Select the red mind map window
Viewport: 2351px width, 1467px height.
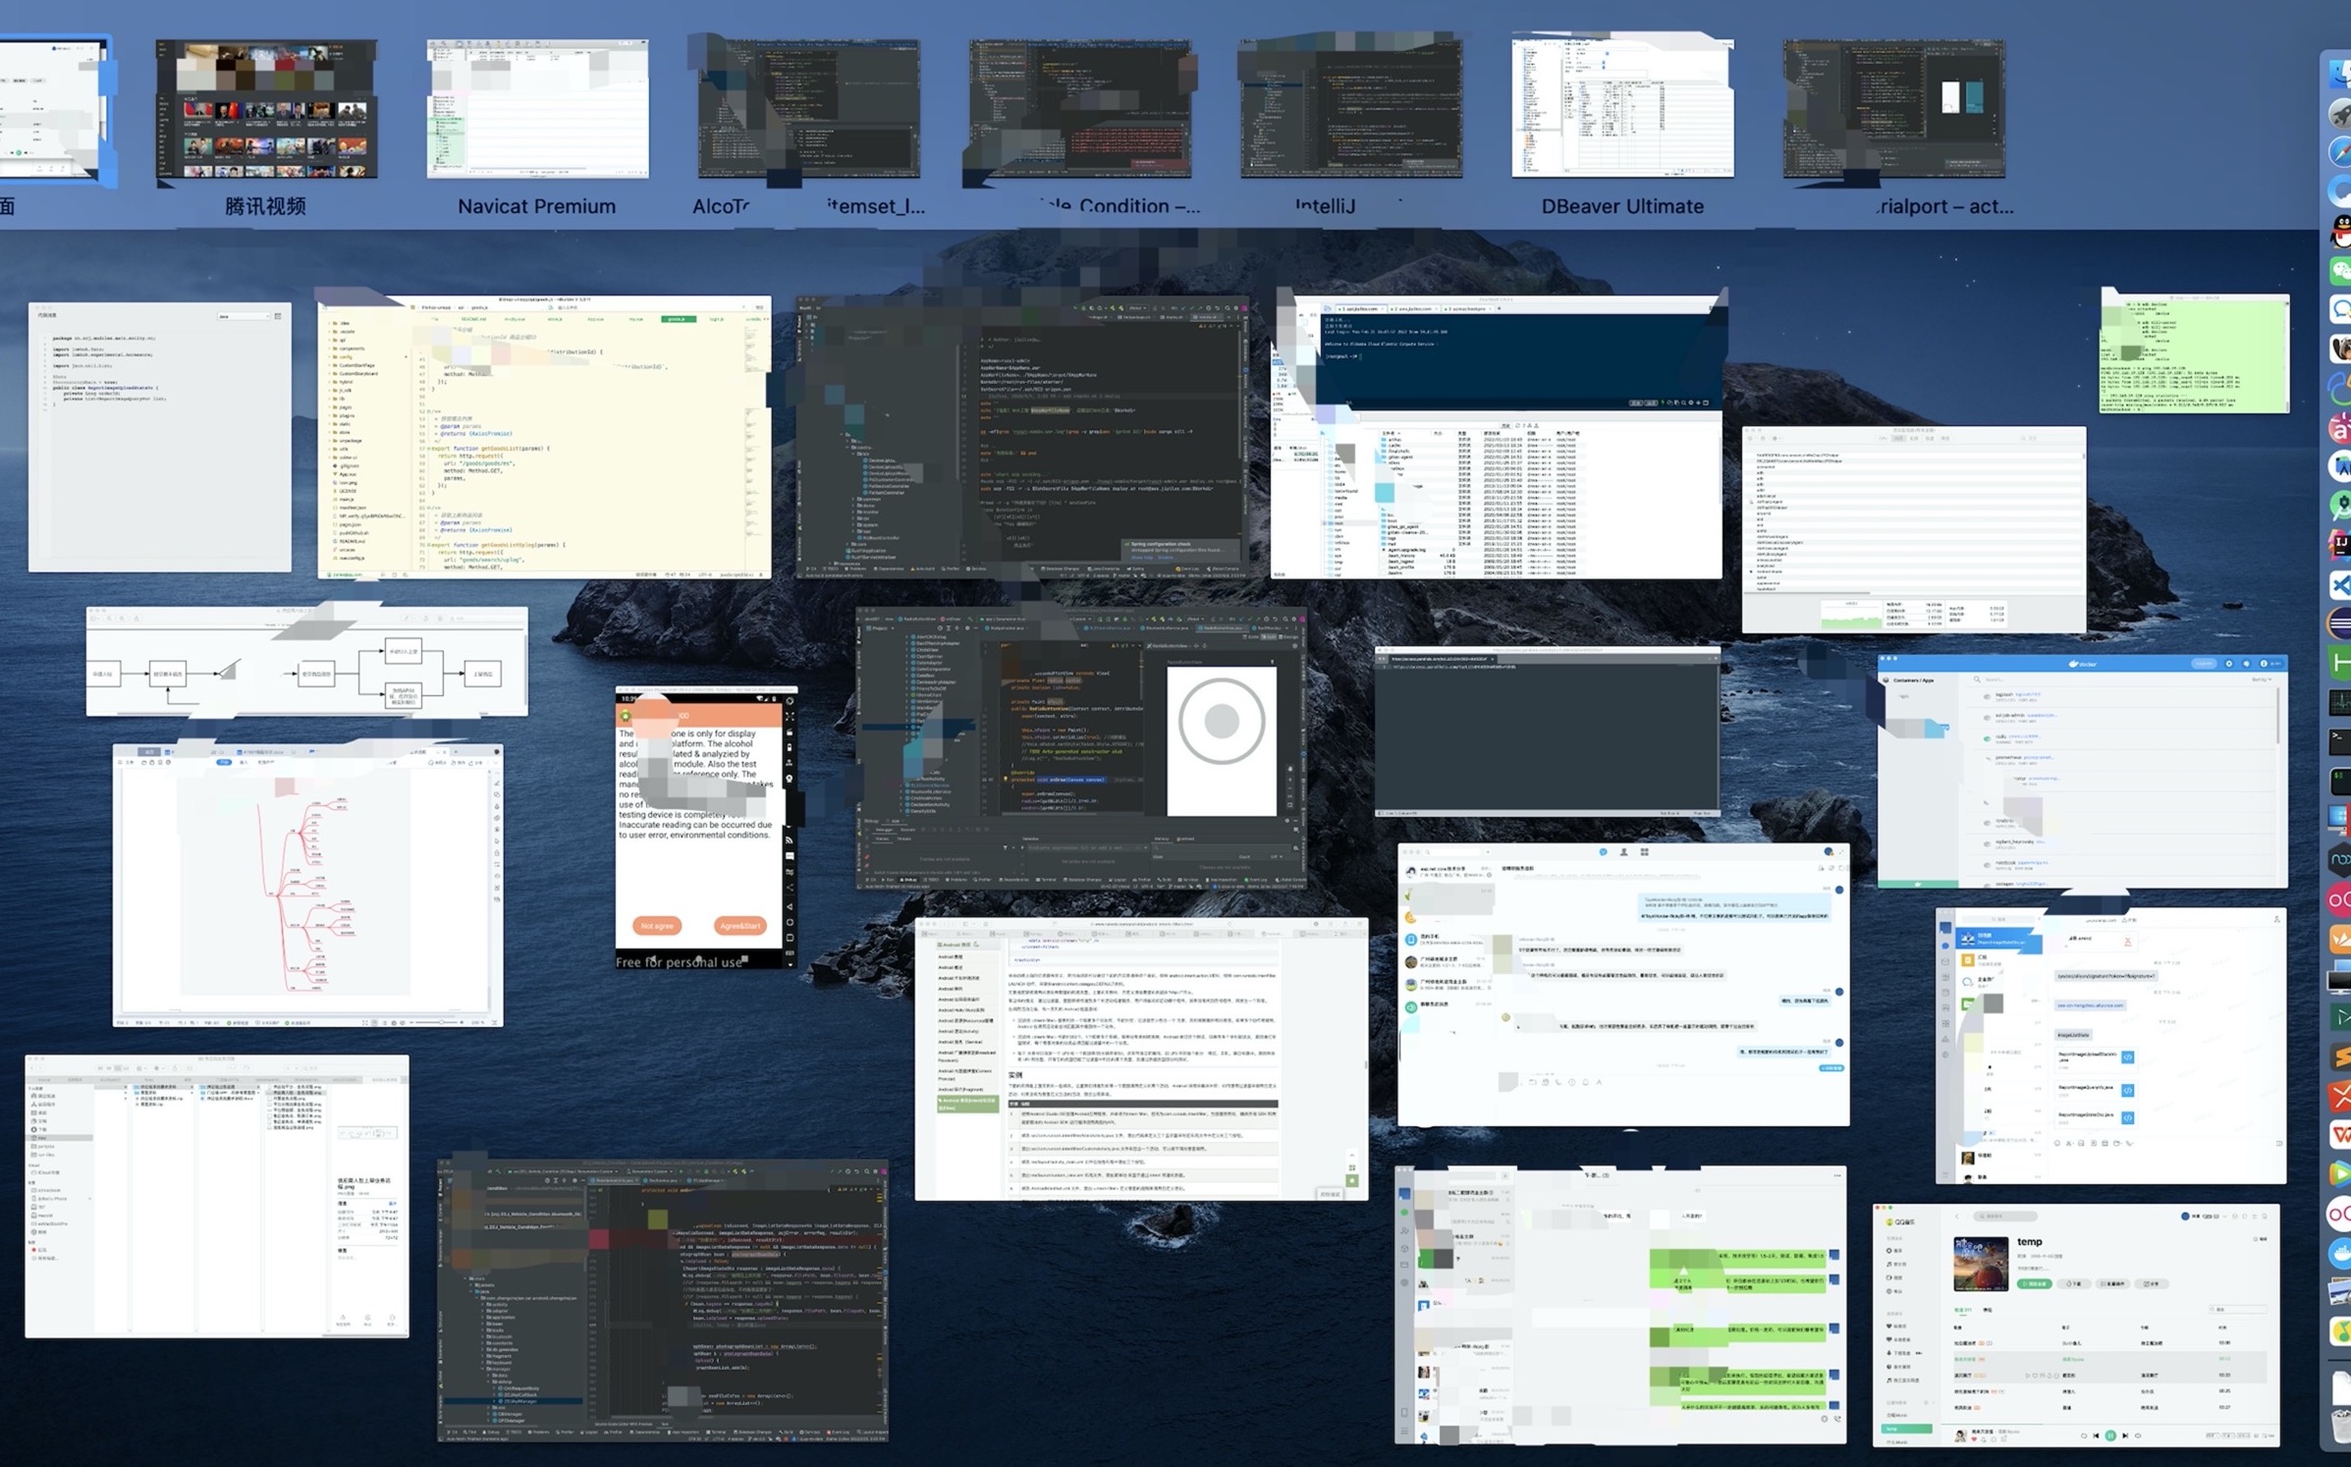pyautogui.click(x=306, y=884)
